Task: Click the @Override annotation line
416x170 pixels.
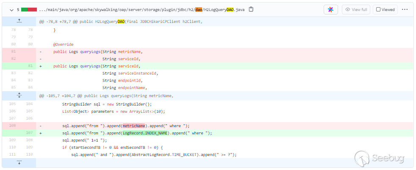Action: pos(63,45)
